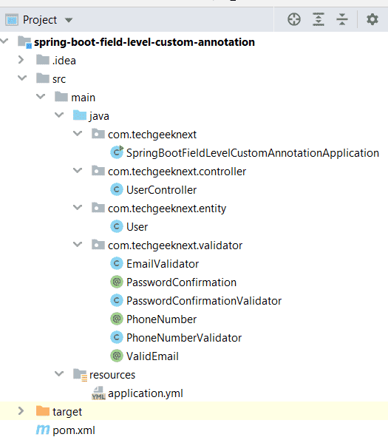Screen dimensions: 388x437
Task: Click the orange target folder icon
Action: click(43, 411)
